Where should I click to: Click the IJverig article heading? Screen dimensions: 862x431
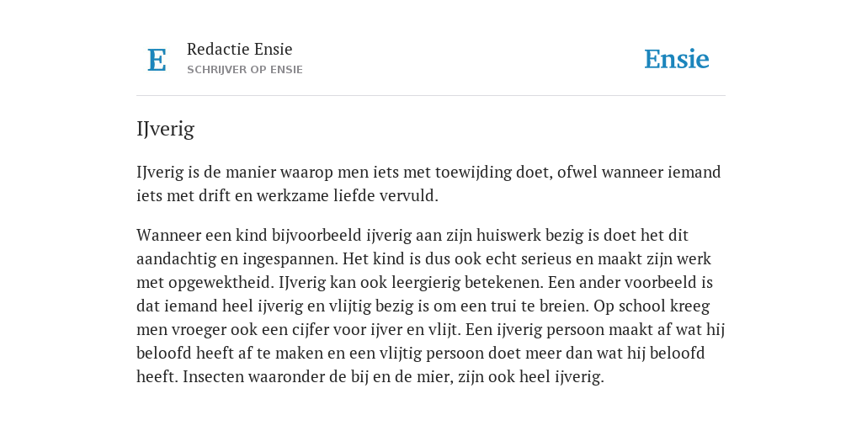pyautogui.click(x=166, y=129)
